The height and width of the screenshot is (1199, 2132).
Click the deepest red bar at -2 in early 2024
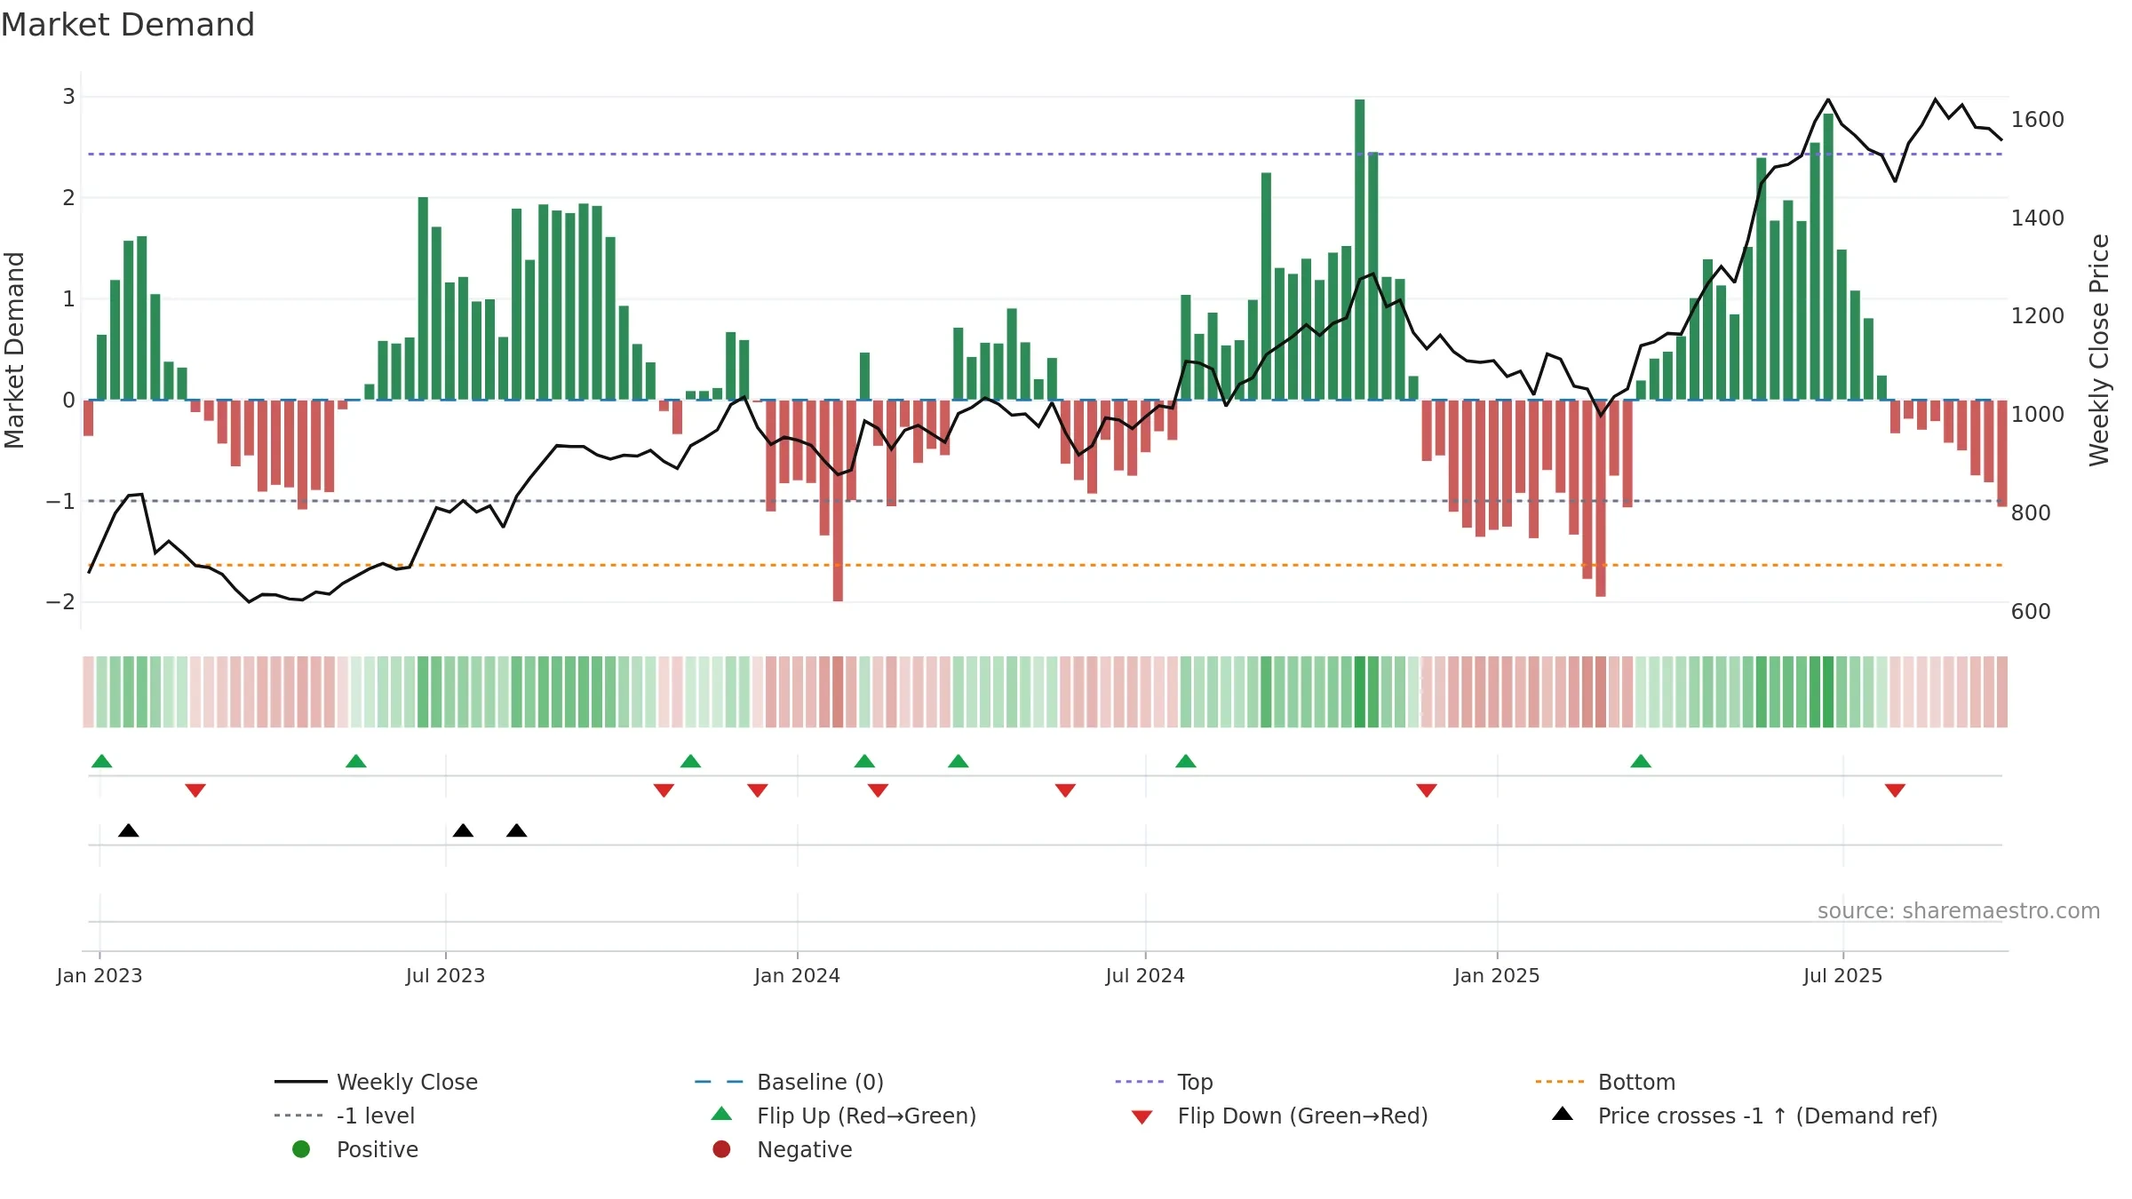(x=838, y=501)
